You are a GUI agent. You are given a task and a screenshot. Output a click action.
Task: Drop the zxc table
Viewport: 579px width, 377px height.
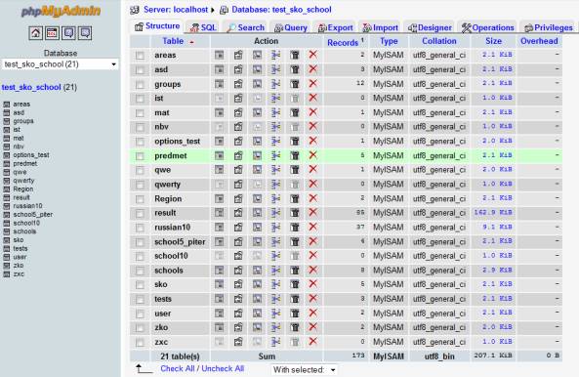click(312, 341)
